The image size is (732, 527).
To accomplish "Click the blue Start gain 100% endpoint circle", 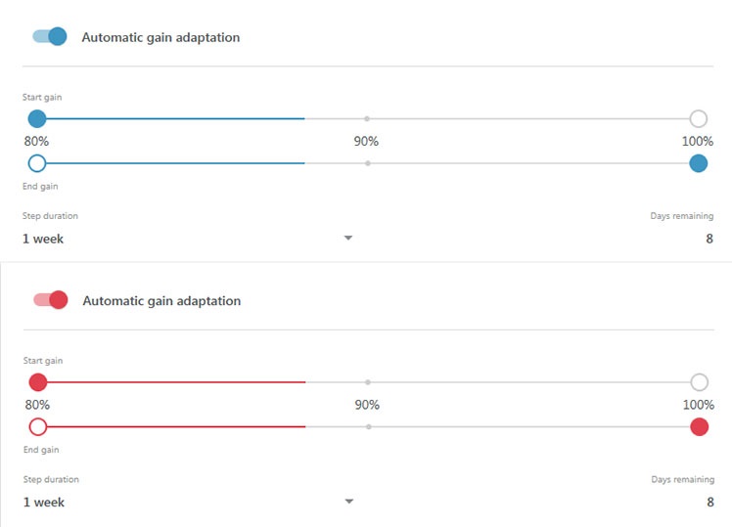I will 699,119.
